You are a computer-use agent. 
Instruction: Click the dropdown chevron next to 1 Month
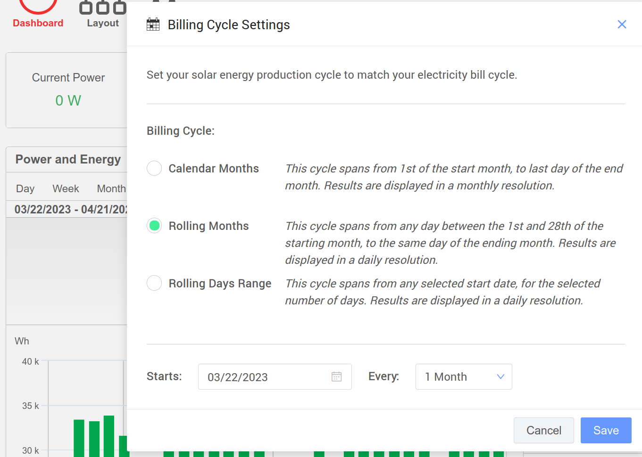pyautogui.click(x=500, y=376)
